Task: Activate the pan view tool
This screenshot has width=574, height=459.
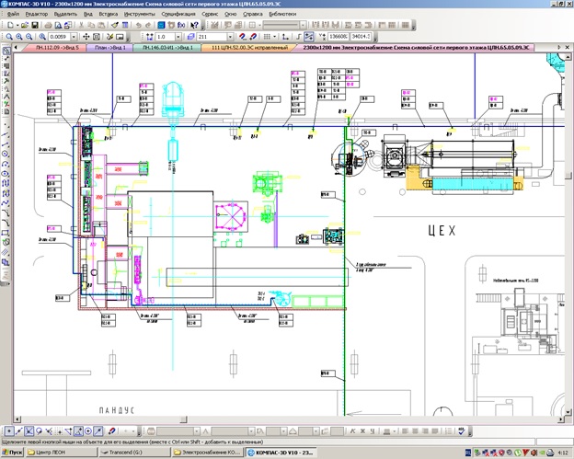Action: pyautogui.click(x=86, y=37)
